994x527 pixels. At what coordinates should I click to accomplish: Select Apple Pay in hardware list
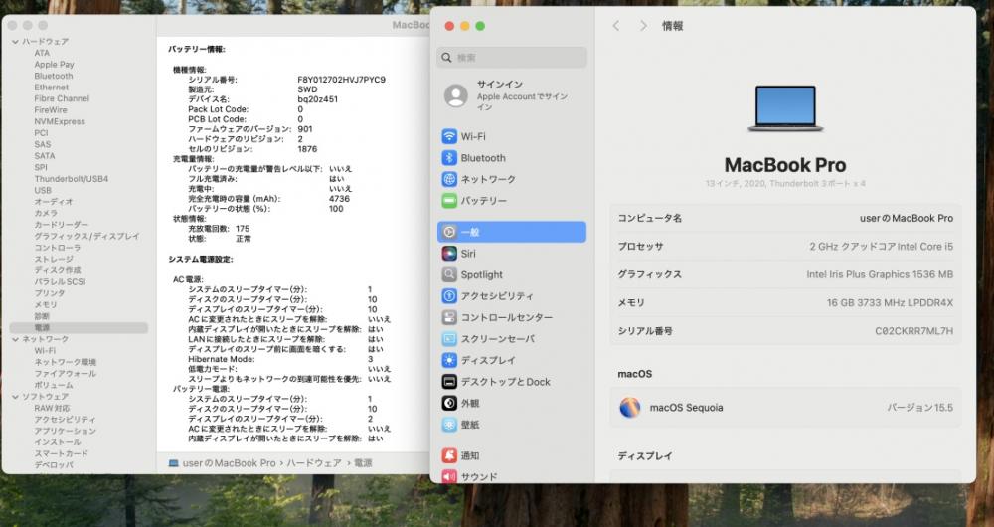[54, 64]
